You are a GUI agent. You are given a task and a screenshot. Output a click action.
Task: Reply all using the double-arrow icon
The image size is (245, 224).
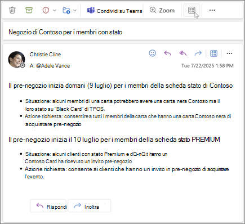click(183, 53)
